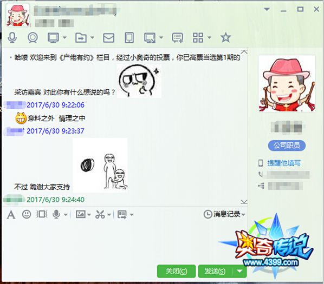
Task: Expand the apps grid dropdown arrow
Action: point(209,37)
